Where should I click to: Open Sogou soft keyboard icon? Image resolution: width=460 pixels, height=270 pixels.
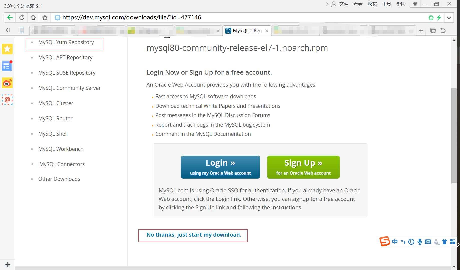tap(428, 242)
